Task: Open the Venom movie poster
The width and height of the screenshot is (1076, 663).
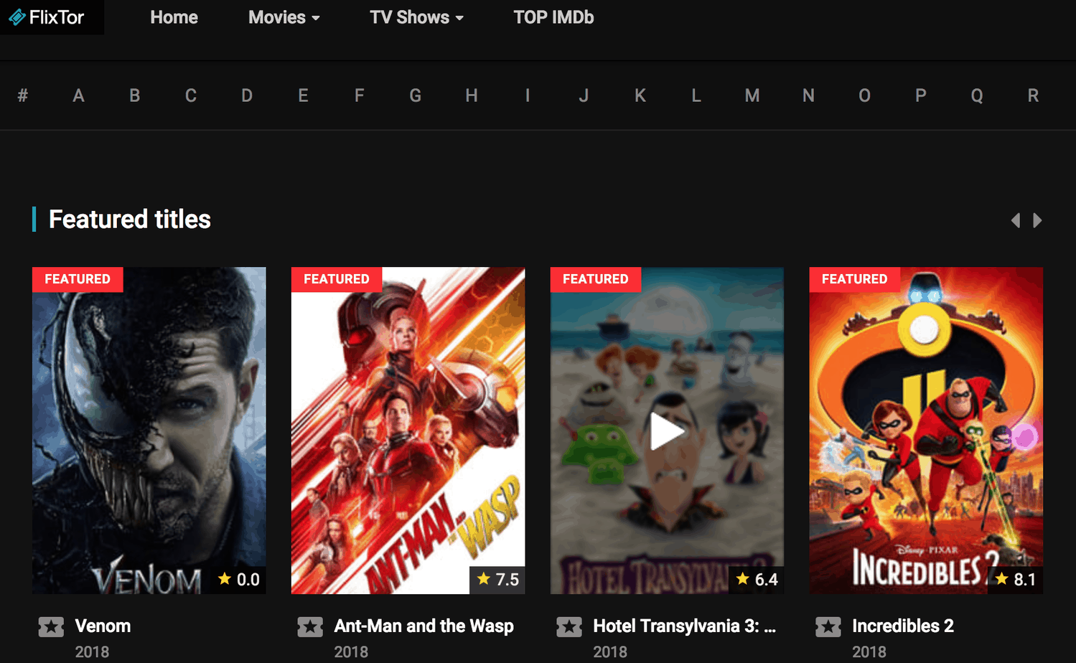Action: [149, 431]
